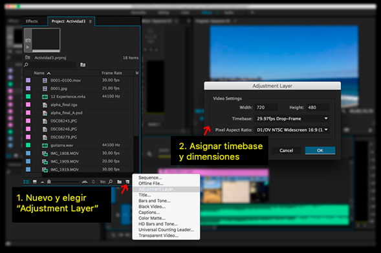Click the audio icon of guitarra.wav
The height and width of the screenshot is (253, 381).
[45, 145]
